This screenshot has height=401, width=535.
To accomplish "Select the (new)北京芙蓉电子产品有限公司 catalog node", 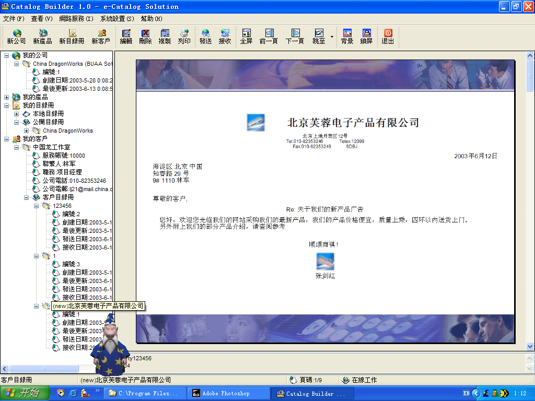I will 98,306.
